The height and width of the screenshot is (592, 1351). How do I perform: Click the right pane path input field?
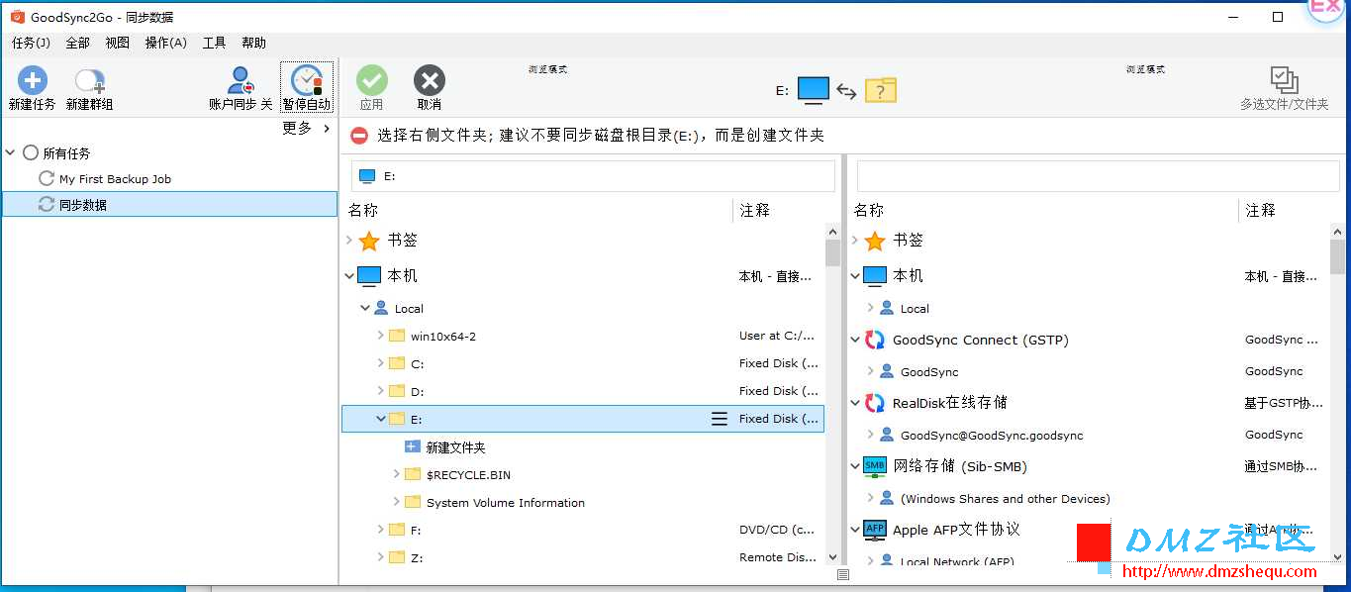pyautogui.click(x=1097, y=176)
